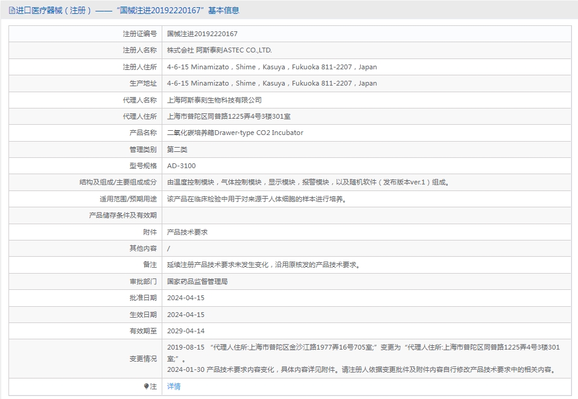Click the address in 注册人住所 row
Screen dimensions: 578x399
pos(272,67)
